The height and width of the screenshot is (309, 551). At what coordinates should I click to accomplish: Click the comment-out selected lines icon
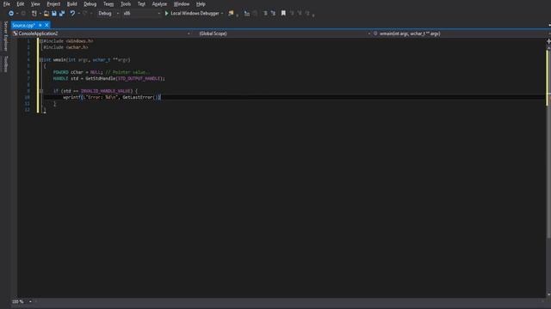click(x=265, y=14)
